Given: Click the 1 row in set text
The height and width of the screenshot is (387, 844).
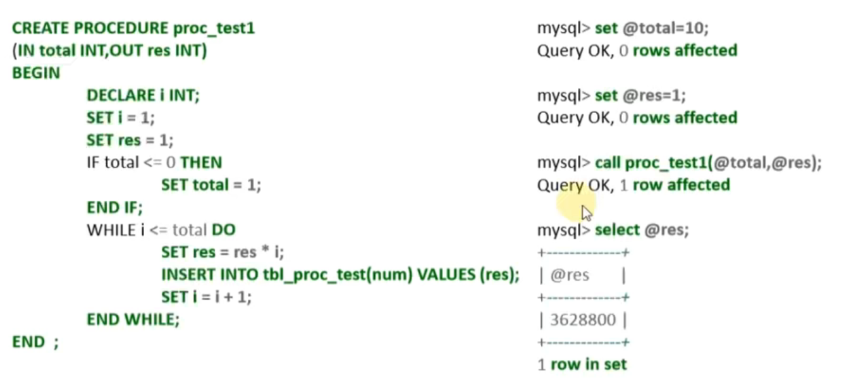Looking at the screenshot, I should 582,364.
